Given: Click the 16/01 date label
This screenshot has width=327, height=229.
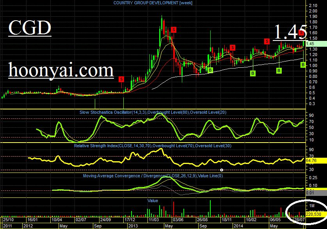Looking at the screenshot, I should [32, 220].
